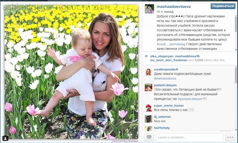Click the comments scrollbar thumb
Screen dimensions: 238x143
(x=236, y=76)
